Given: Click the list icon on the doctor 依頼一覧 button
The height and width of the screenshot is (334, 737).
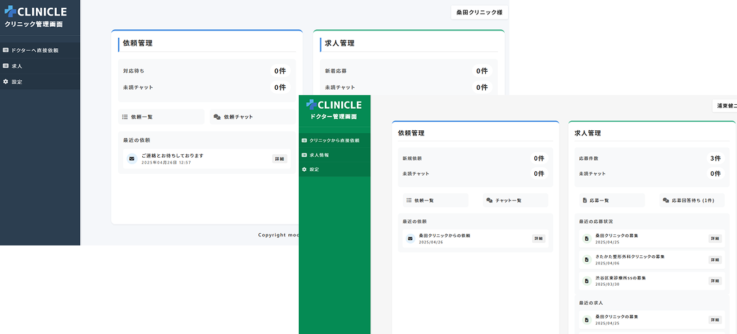Looking at the screenshot, I should 408,201.
